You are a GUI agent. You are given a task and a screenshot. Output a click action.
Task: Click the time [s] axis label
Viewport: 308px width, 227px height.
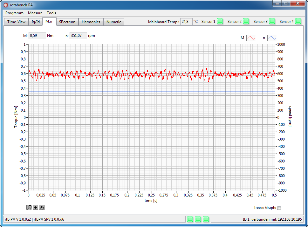[151, 201]
